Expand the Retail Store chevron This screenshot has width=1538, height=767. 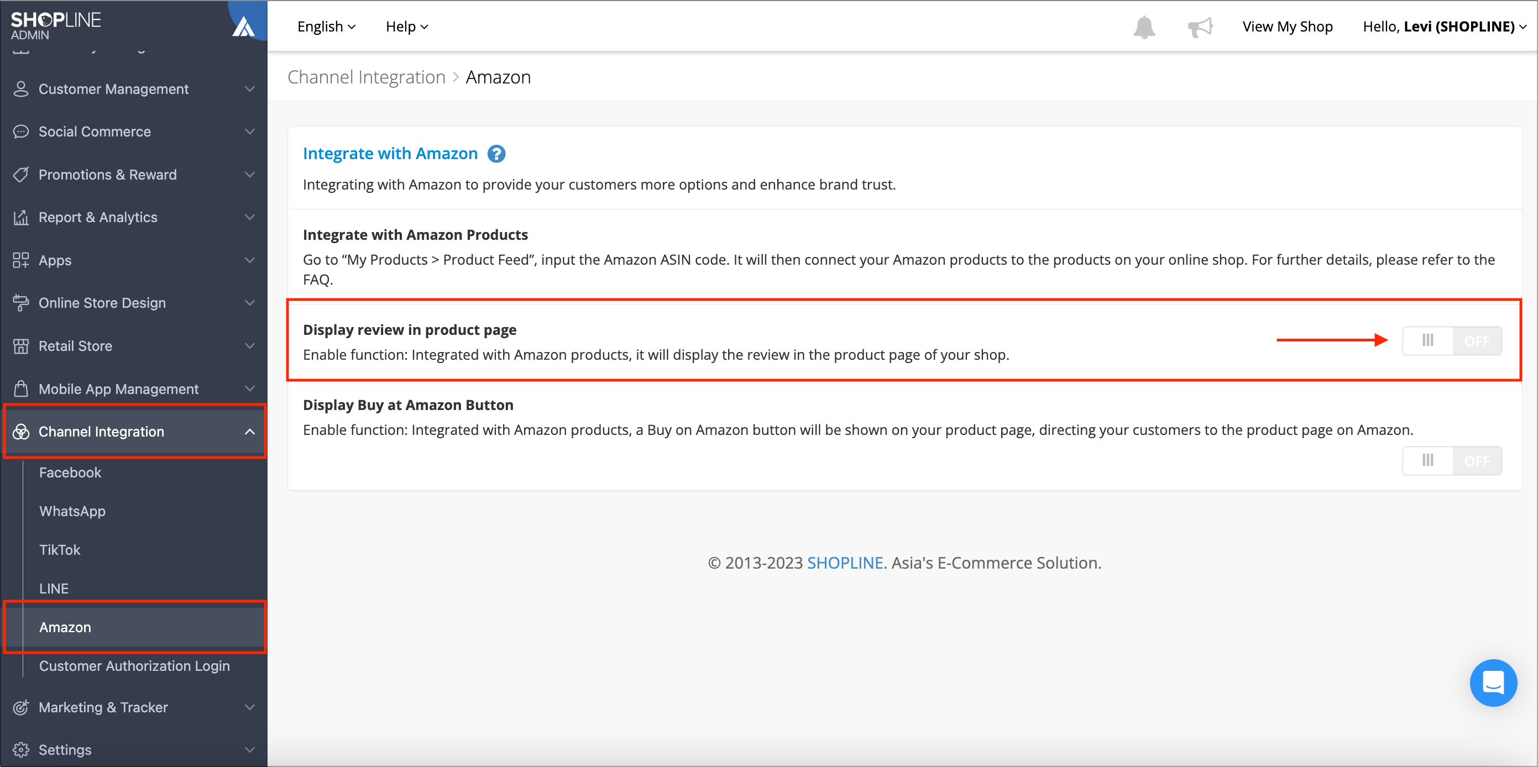[249, 346]
